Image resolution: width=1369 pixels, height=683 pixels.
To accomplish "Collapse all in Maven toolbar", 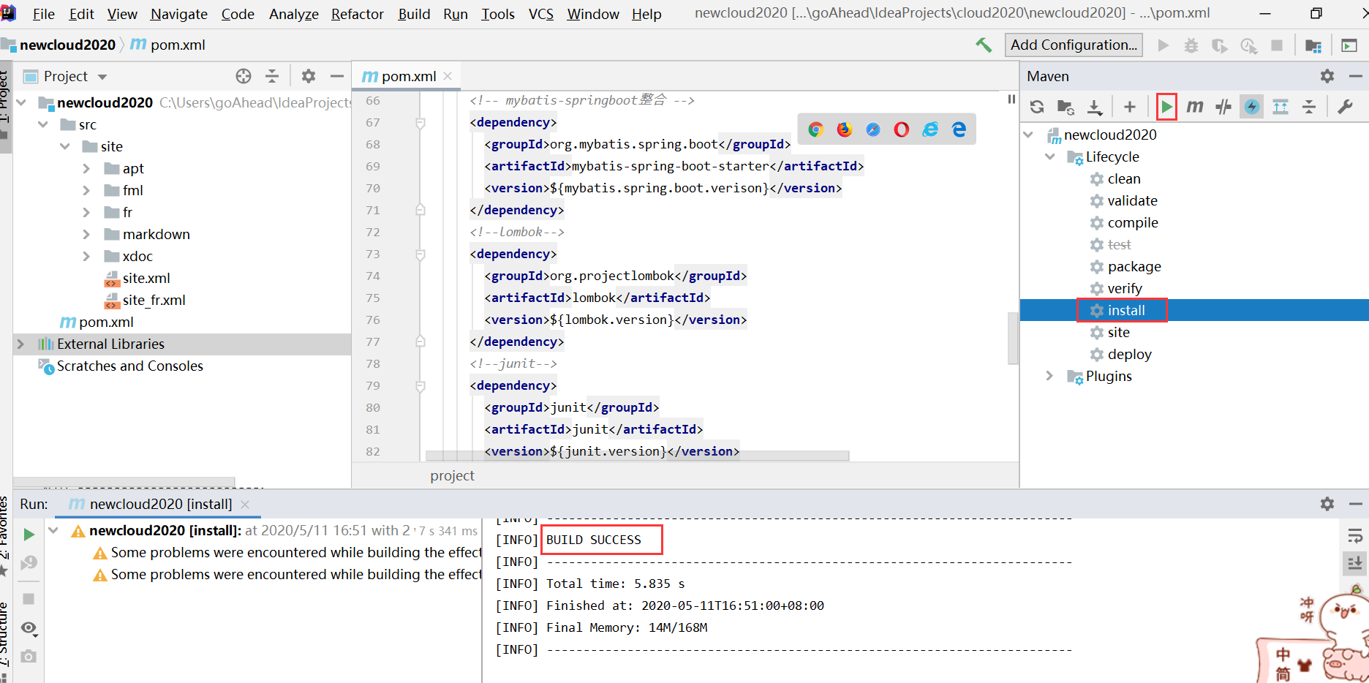I will click(x=1309, y=107).
